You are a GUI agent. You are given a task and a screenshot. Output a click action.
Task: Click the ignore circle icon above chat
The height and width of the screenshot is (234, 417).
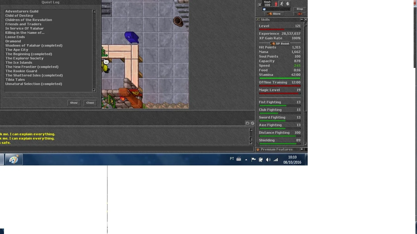tap(252, 123)
